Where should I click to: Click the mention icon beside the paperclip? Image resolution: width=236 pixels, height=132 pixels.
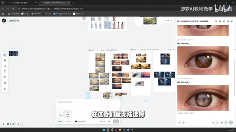pyautogui.click(x=184, y=122)
